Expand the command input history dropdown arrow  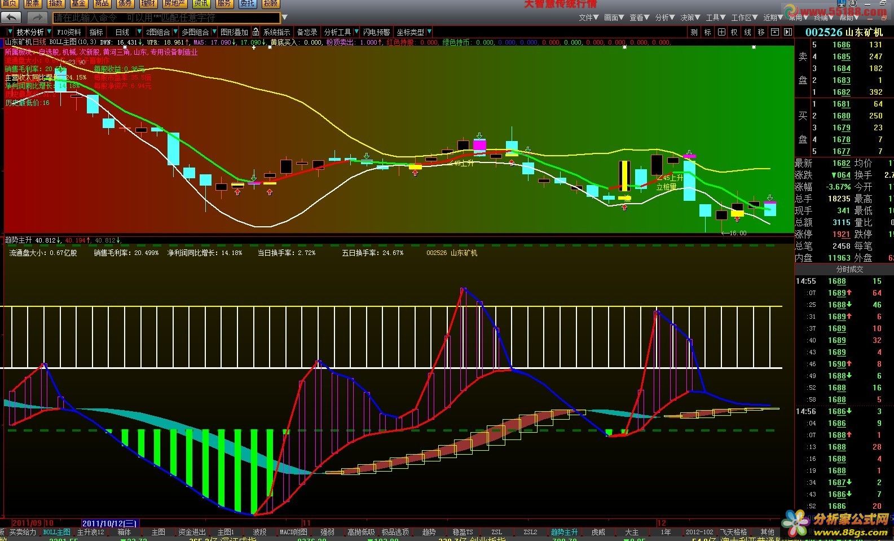285,18
